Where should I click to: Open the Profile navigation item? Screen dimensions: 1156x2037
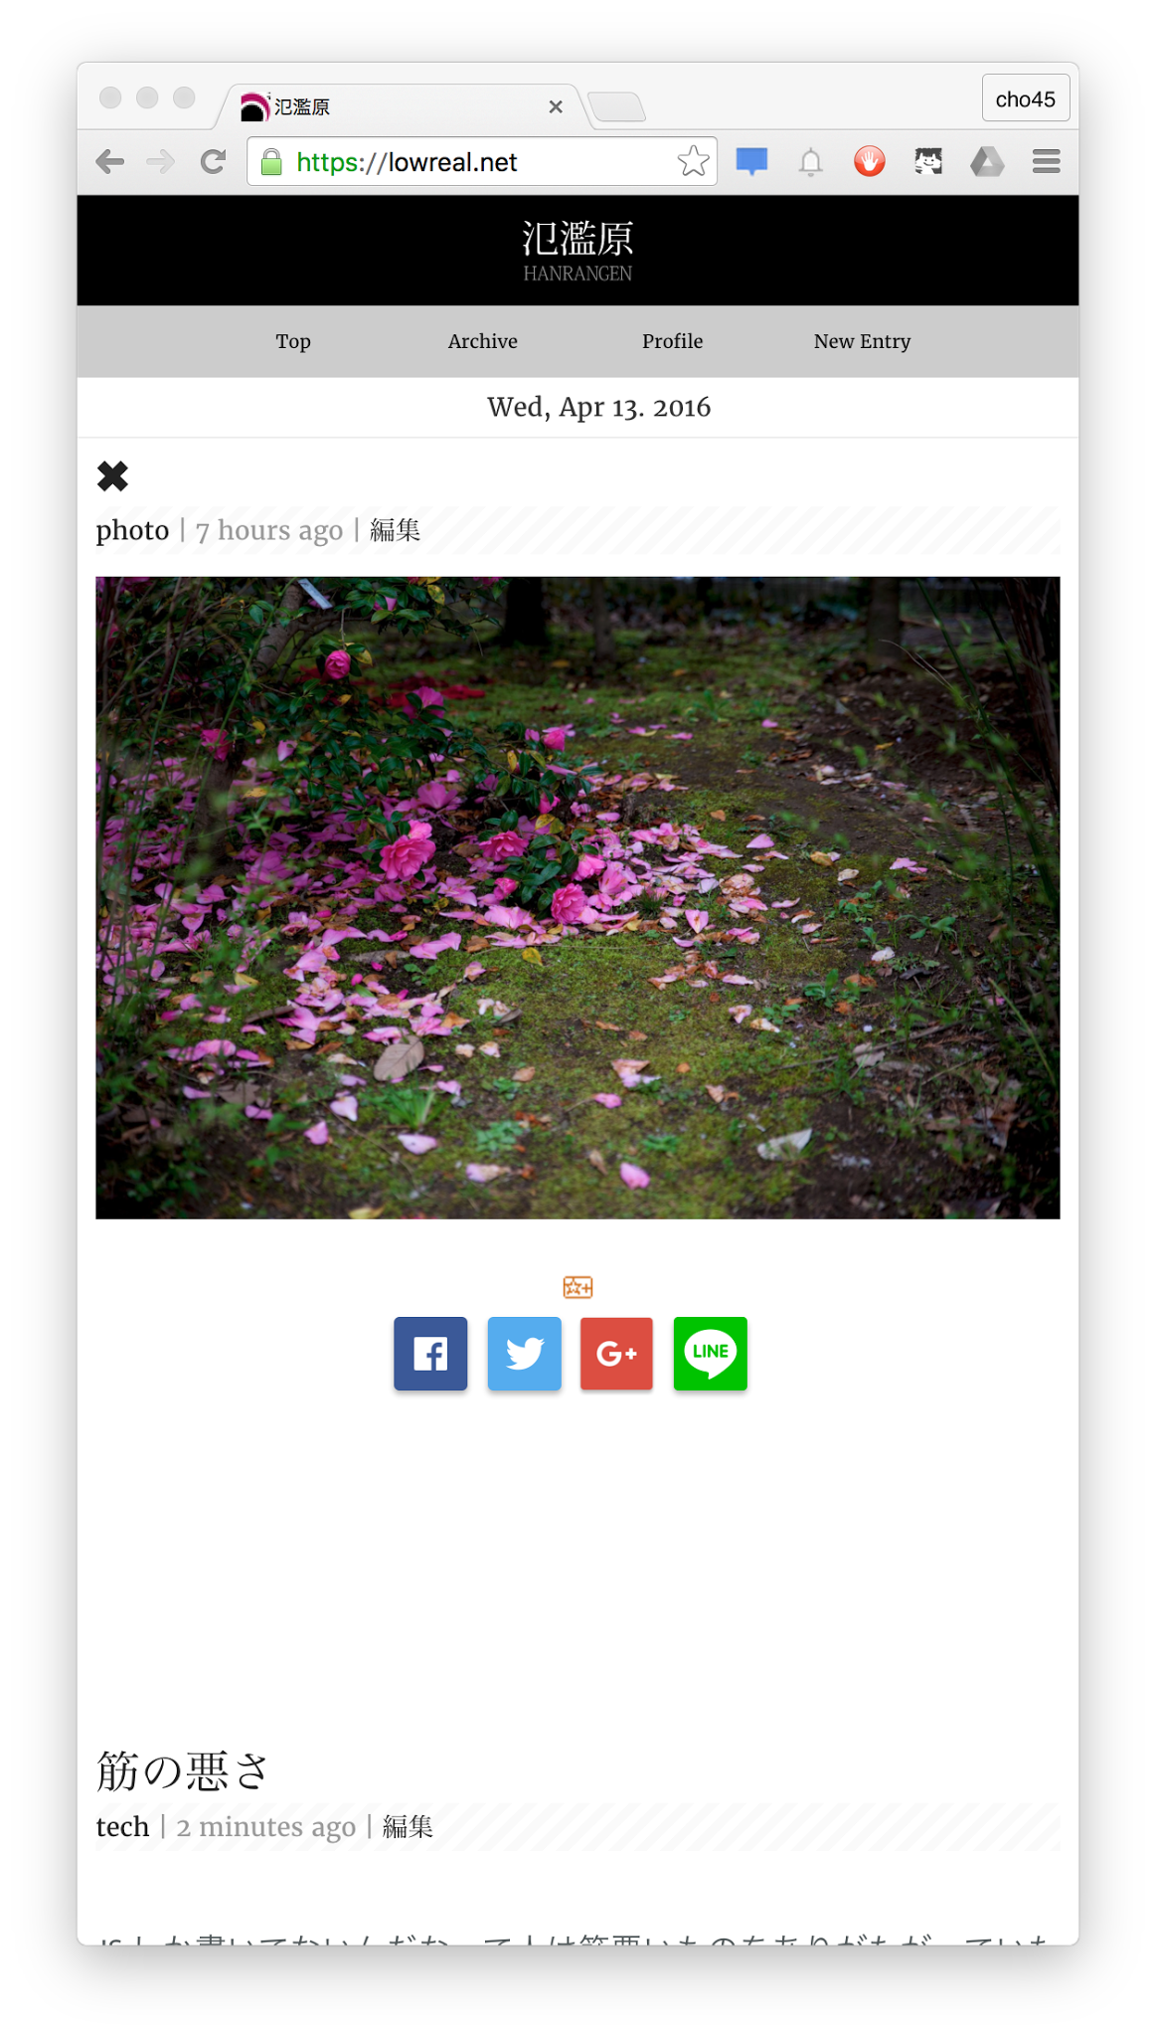673,341
